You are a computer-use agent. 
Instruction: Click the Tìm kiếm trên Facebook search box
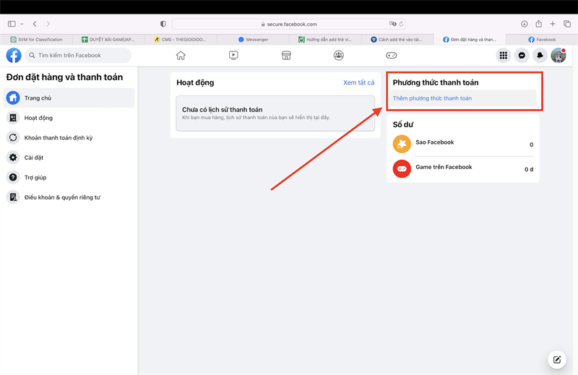click(x=78, y=56)
